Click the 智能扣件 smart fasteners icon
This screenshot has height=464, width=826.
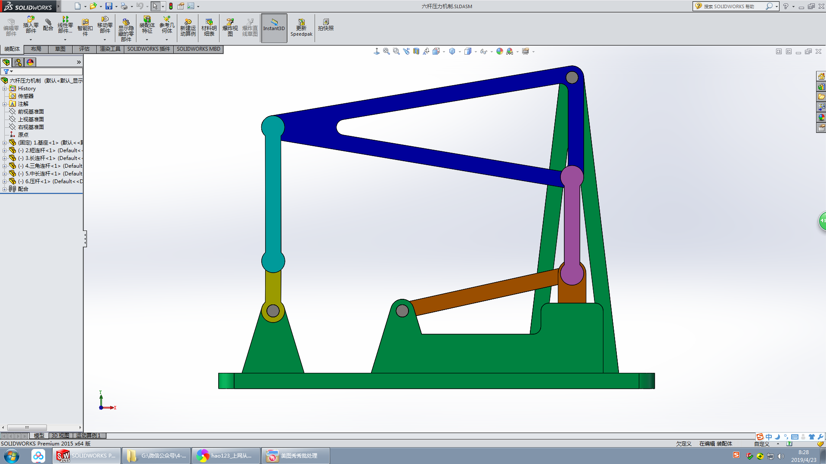[x=85, y=28]
